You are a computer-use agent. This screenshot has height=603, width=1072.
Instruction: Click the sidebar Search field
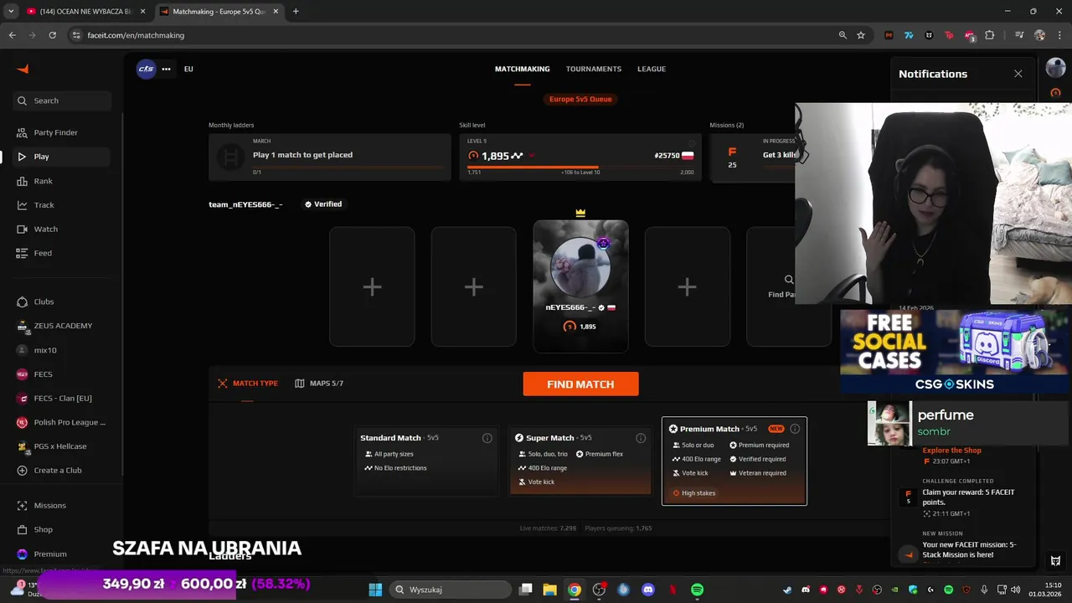(61, 100)
